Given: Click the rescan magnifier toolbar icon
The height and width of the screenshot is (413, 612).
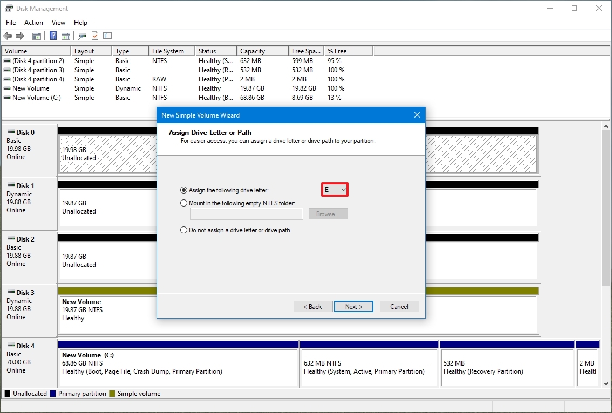Looking at the screenshot, I should coord(82,36).
